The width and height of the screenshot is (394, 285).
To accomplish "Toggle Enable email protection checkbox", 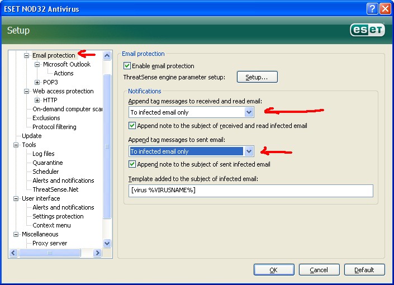I will click(x=127, y=66).
